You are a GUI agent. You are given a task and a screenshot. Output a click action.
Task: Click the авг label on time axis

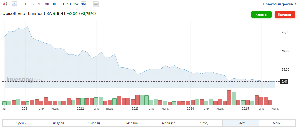[x=5, y=109]
